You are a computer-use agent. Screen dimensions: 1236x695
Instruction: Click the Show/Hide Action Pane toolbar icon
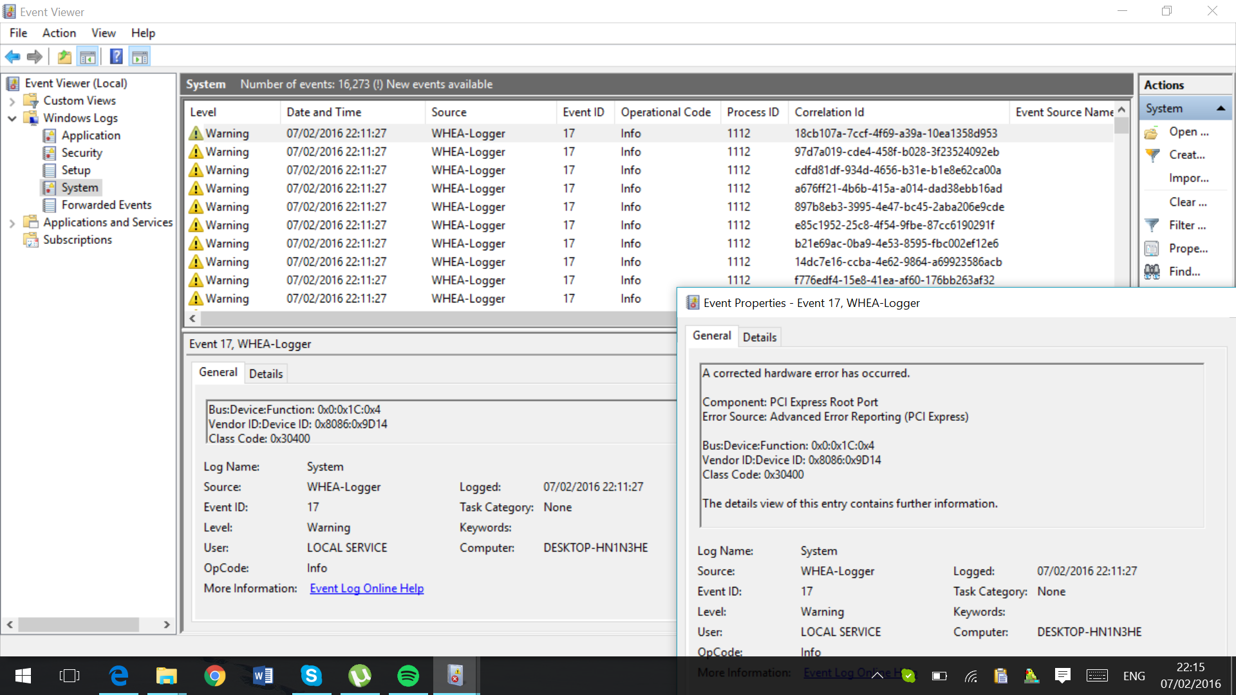(140, 57)
